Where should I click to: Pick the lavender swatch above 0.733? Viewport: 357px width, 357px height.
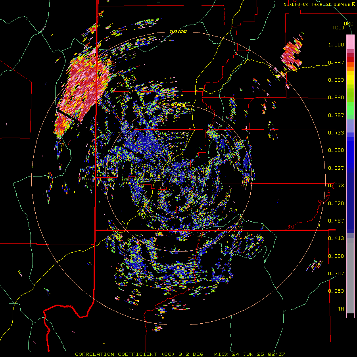coord(350,126)
